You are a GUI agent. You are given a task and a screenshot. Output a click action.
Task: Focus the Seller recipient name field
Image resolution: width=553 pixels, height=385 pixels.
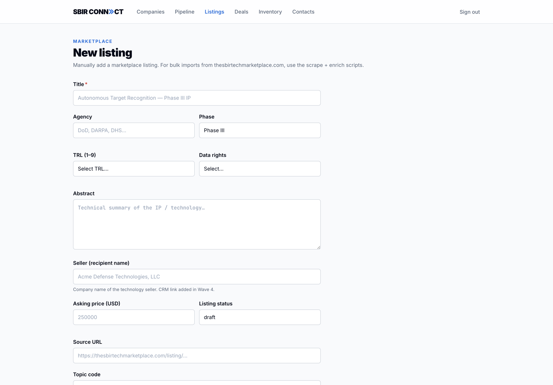(197, 276)
